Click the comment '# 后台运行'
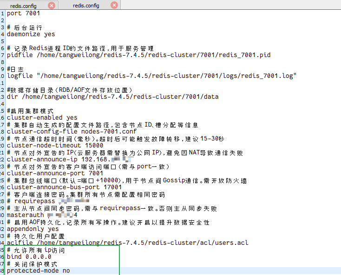341x275 pixels. (24, 27)
